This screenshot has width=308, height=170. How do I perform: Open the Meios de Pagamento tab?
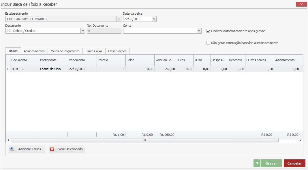[65, 51]
